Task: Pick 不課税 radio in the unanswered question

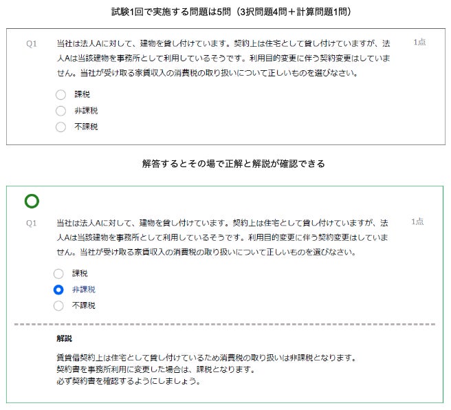Action: click(x=60, y=127)
